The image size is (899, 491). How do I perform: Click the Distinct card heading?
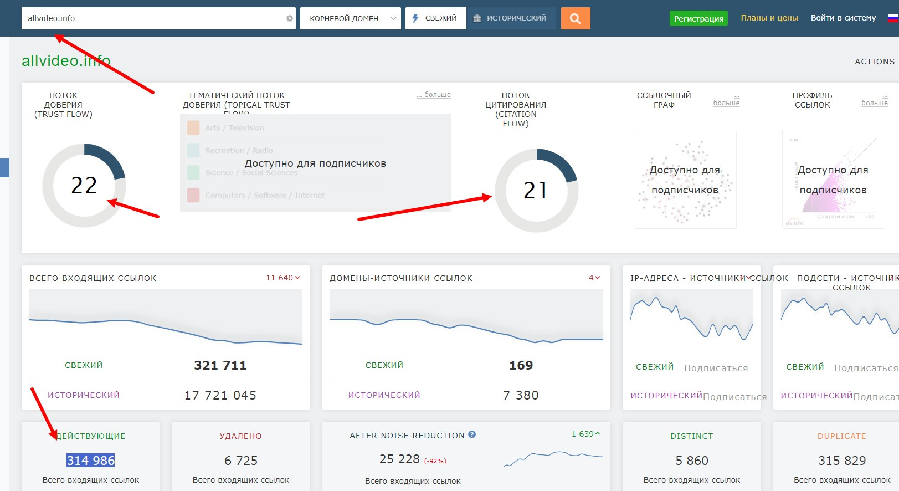[692, 436]
